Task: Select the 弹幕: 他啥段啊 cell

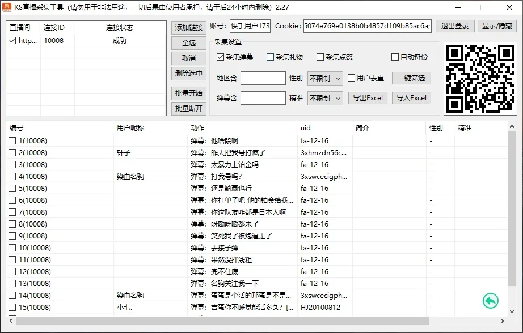Action: pyautogui.click(x=242, y=141)
